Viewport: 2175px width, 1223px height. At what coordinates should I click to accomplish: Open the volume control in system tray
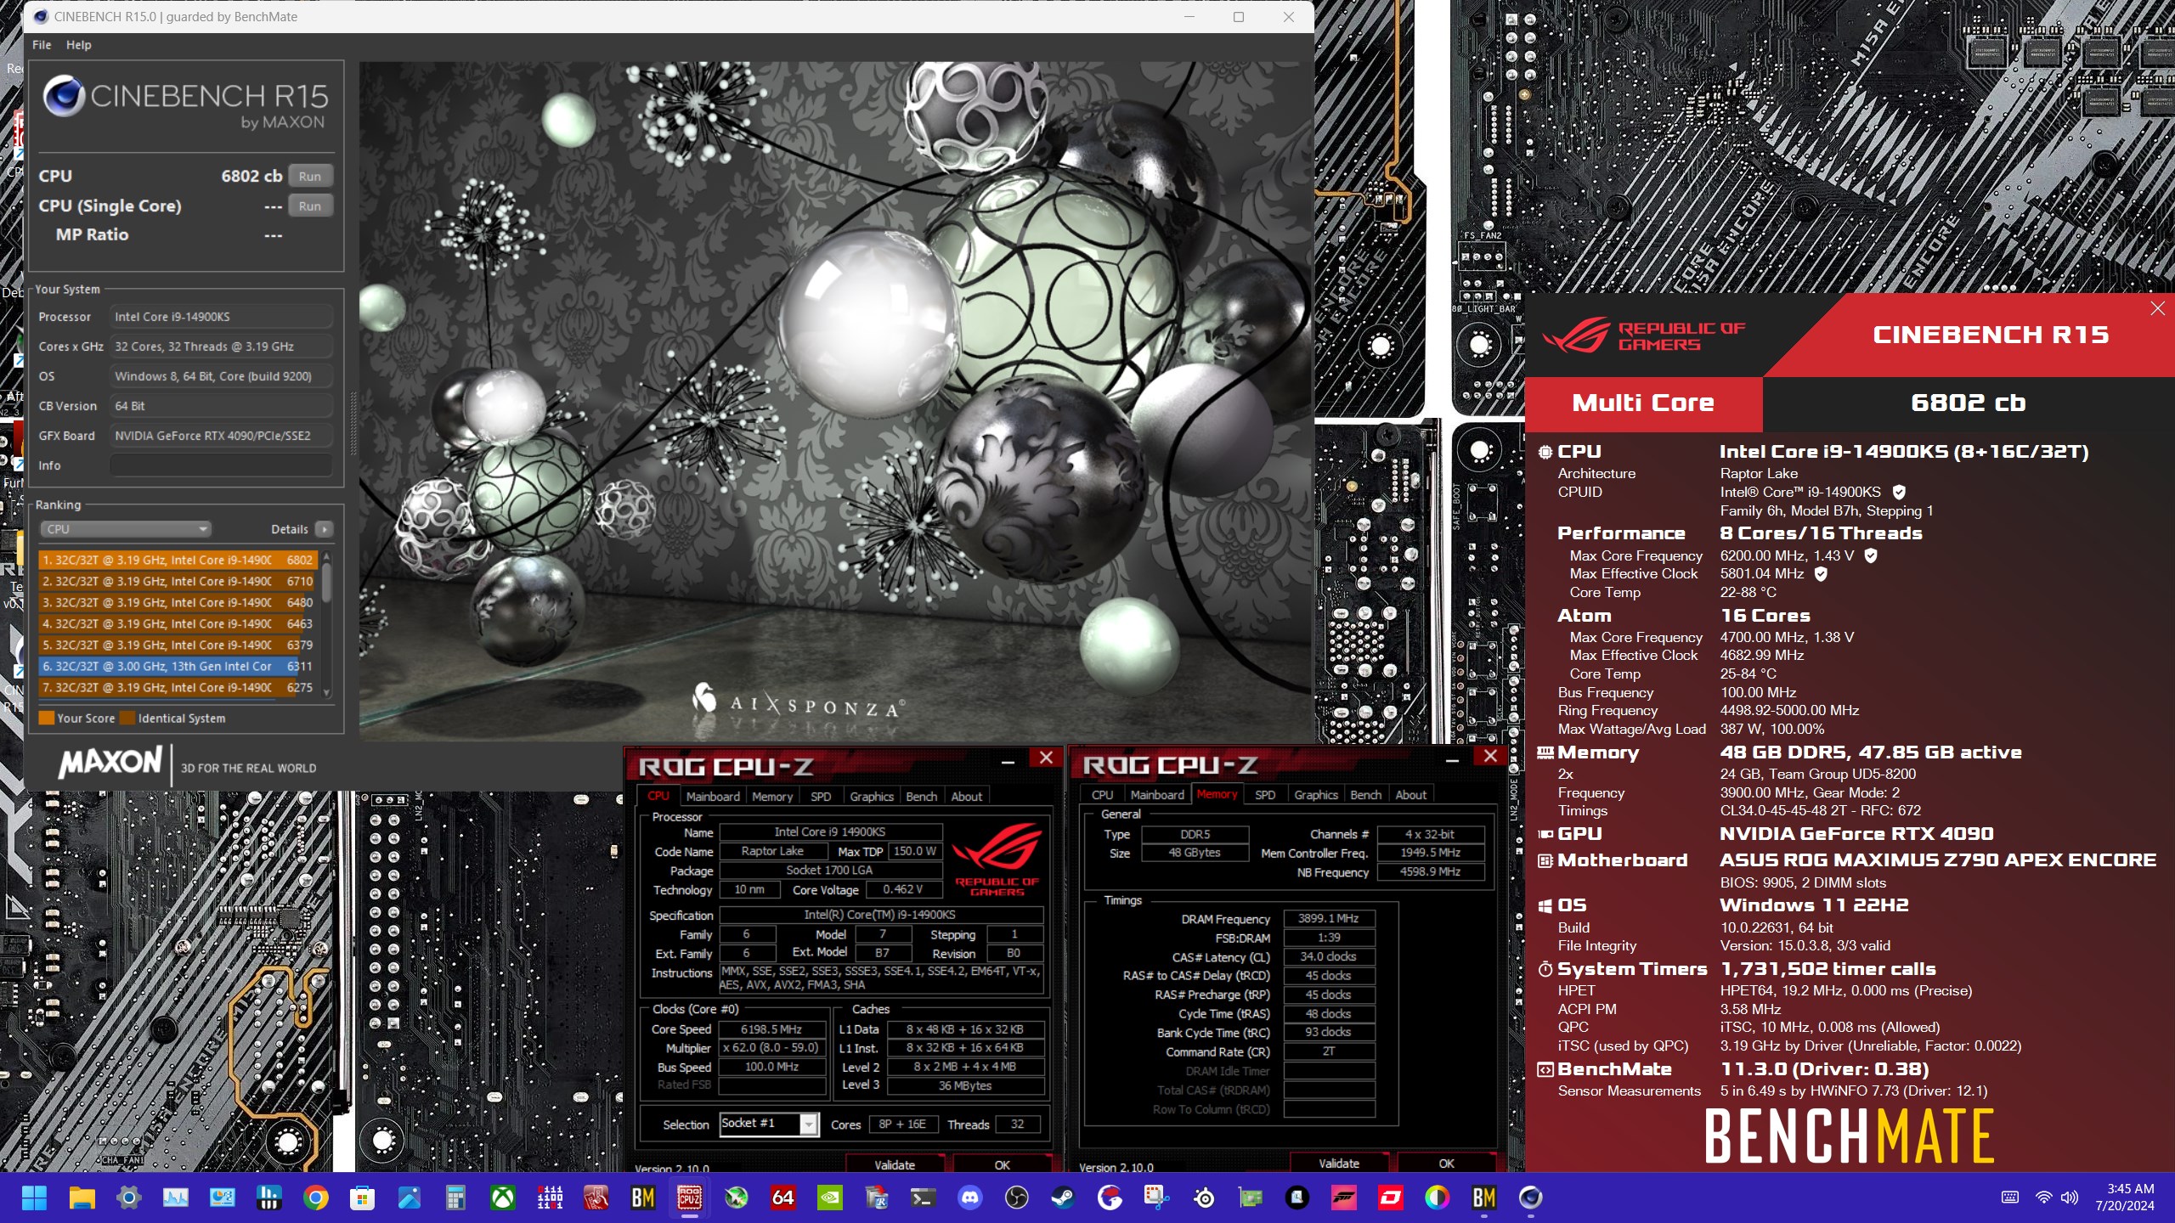[x=2070, y=1198]
